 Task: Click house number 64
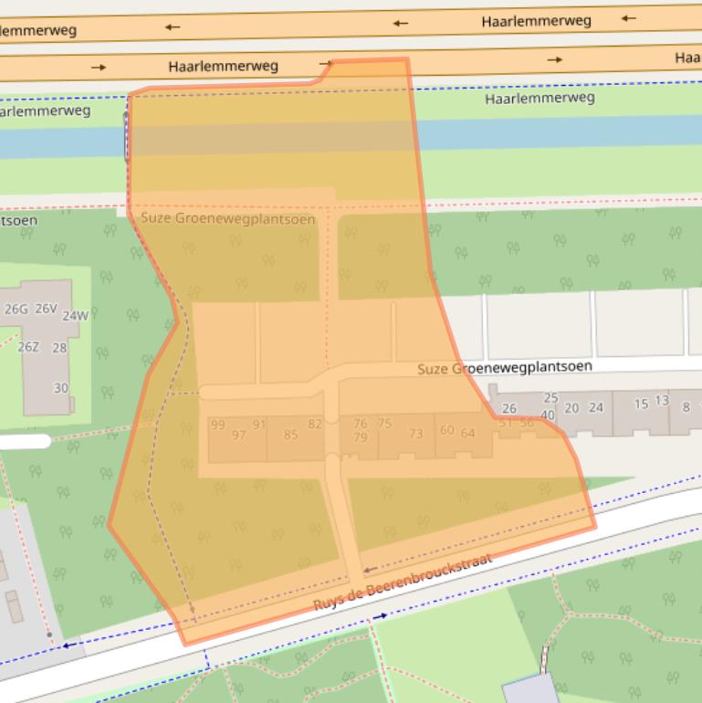tap(467, 433)
